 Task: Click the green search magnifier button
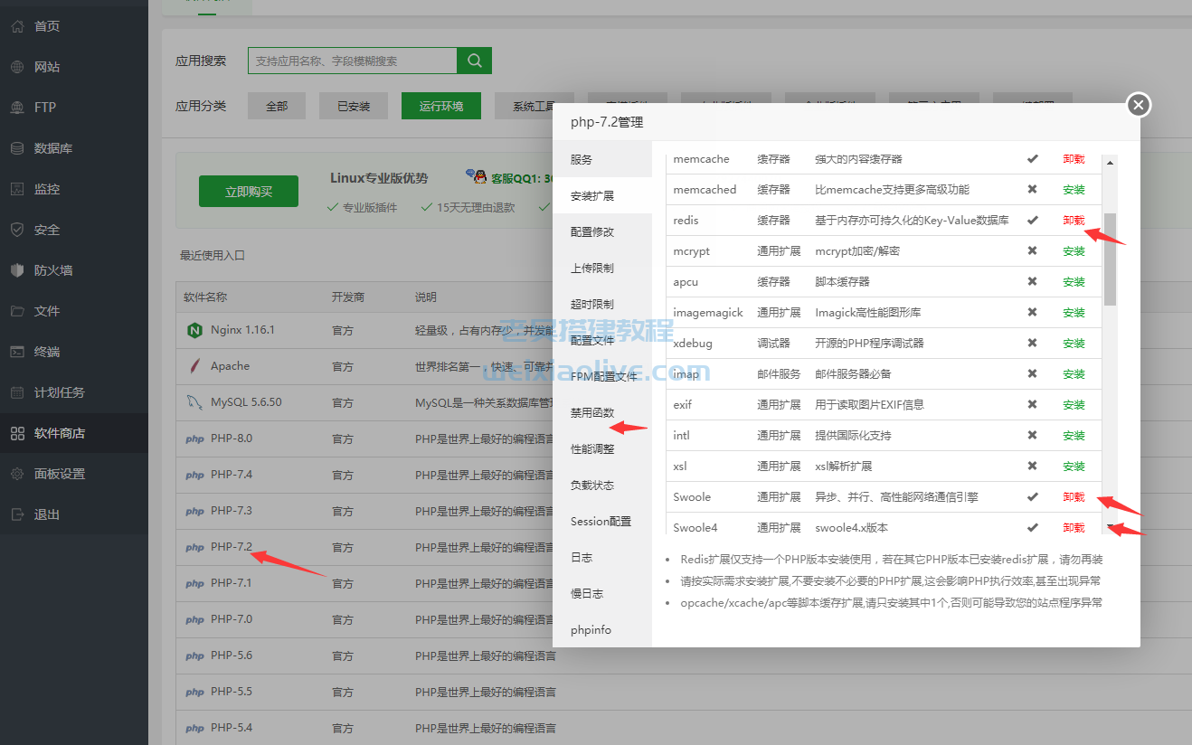click(474, 61)
